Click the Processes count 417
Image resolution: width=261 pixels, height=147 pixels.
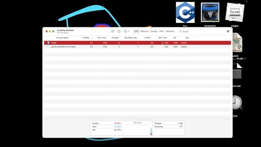181,127
